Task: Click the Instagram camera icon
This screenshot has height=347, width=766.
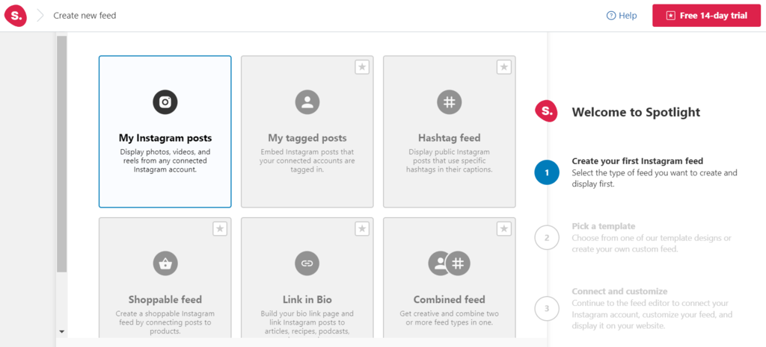Action: (x=165, y=102)
